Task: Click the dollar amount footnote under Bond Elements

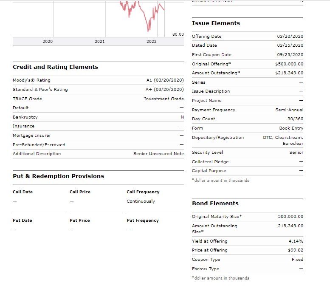Action: tap(220, 278)
